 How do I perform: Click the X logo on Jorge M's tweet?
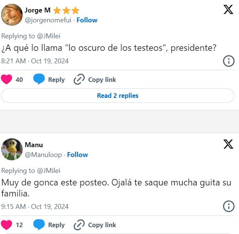[228, 9]
